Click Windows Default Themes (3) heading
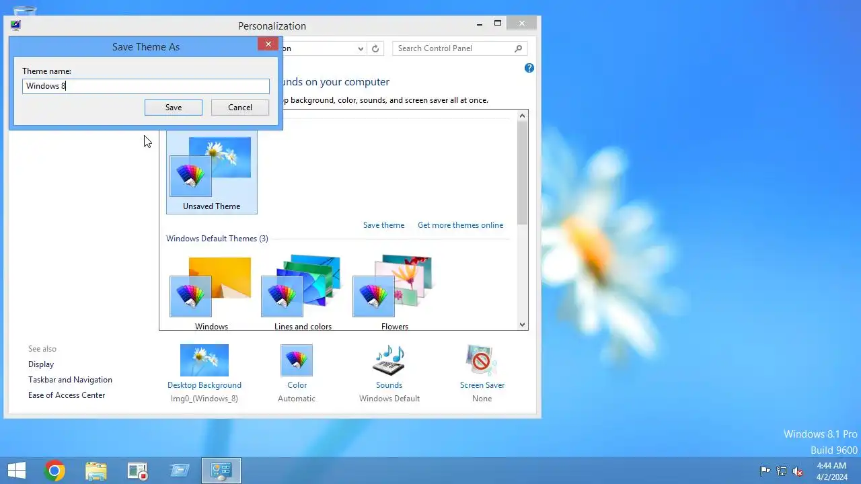861x484 pixels. tap(217, 239)
